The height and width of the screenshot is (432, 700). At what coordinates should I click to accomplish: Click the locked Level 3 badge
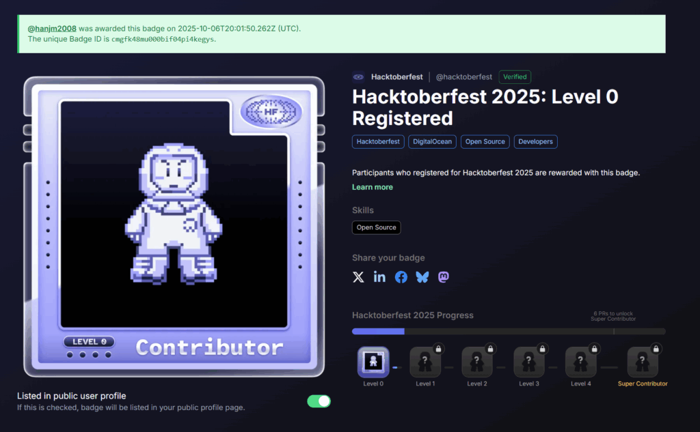(528, 362)
